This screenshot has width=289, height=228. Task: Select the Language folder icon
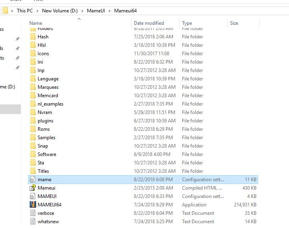coord(33,79)
